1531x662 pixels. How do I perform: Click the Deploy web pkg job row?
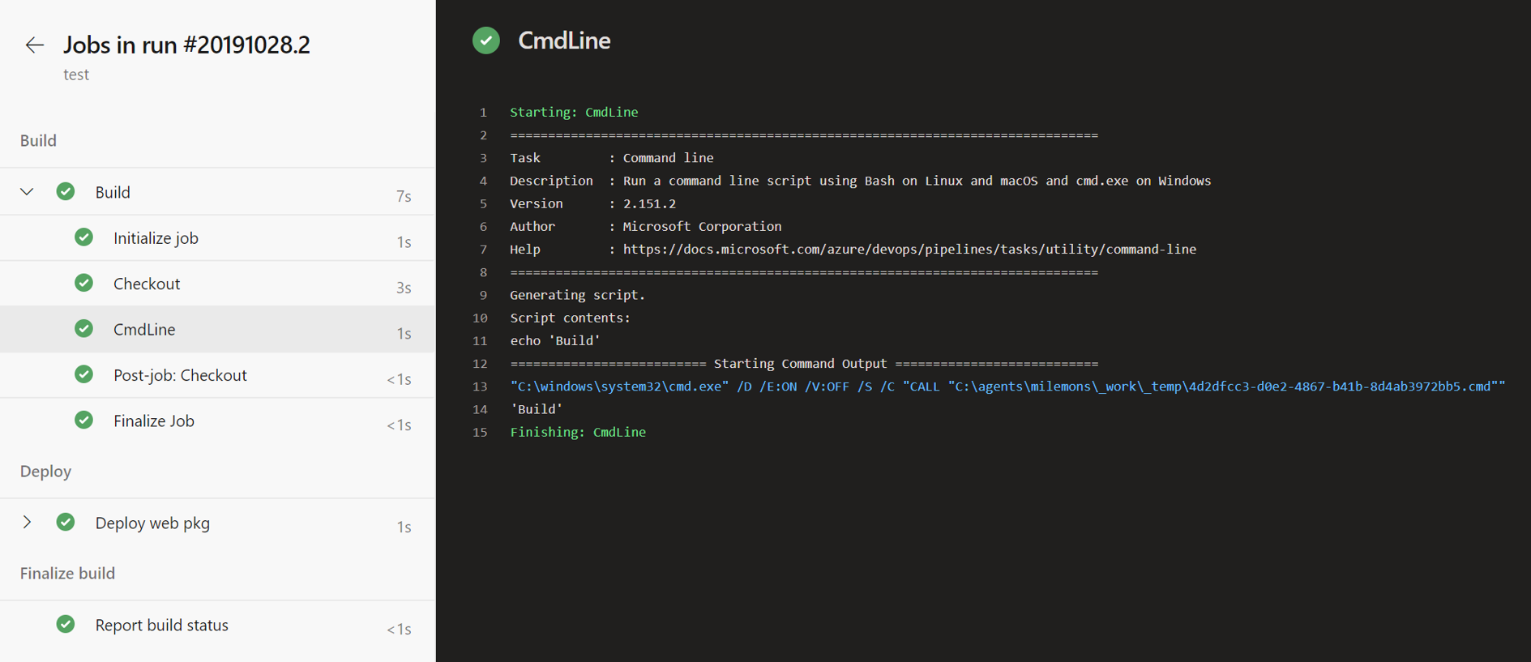tap(217, 523)
